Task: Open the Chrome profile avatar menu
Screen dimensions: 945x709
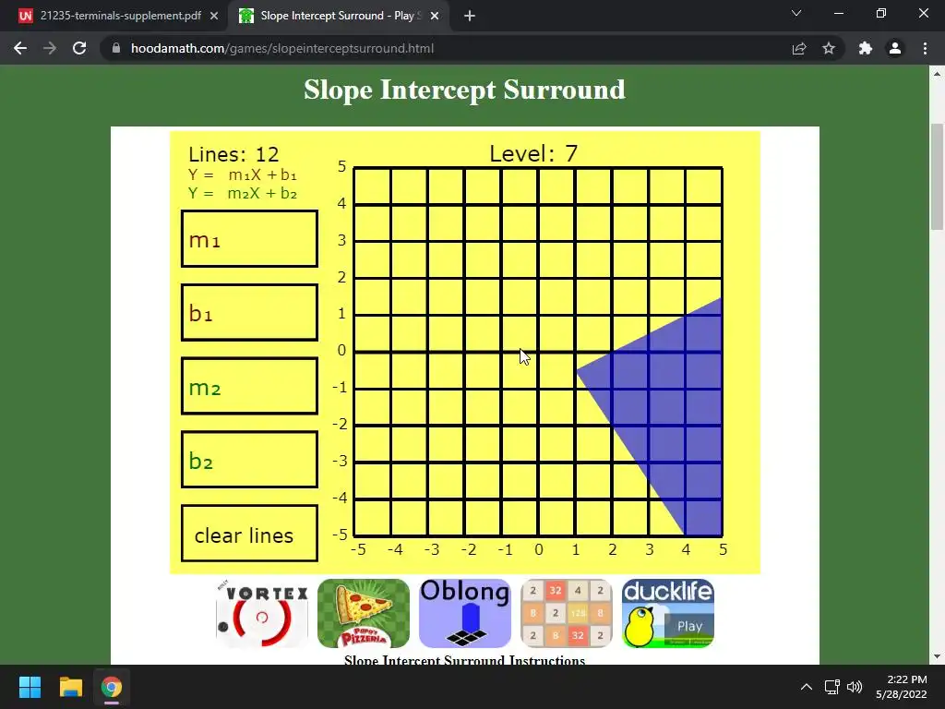Action: coord(895,48)
